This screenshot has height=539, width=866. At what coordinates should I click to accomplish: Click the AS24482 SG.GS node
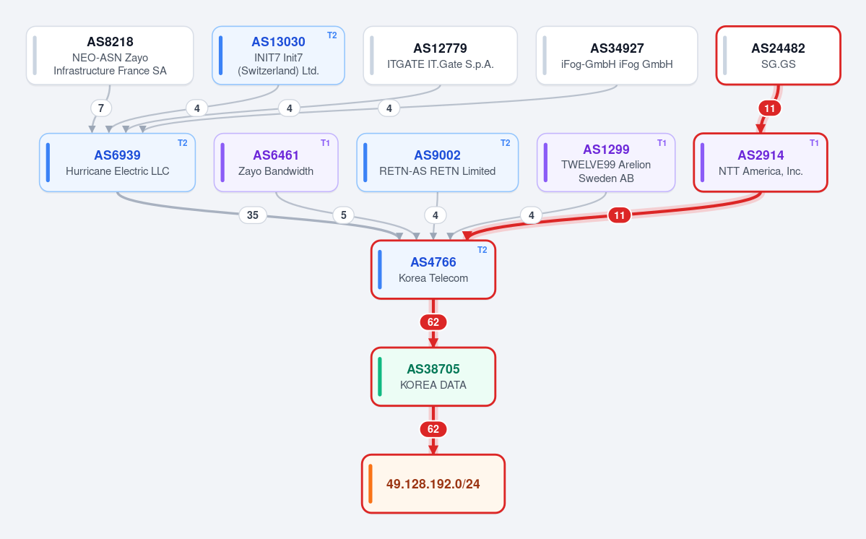click(x=778, y=55)
